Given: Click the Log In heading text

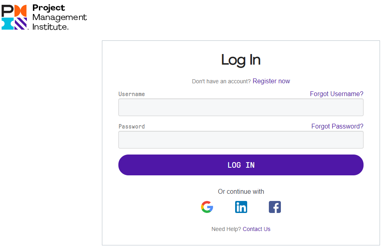Looking at the screenshot, I should pos(241,60).
